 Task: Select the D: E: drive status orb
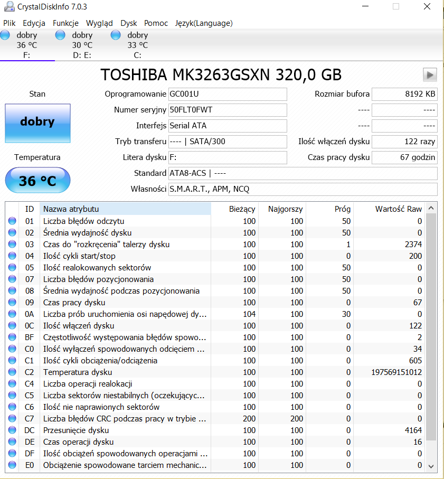60,35
